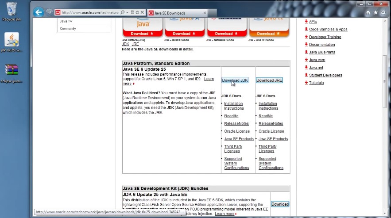Image resolution: width=391 pixels, height=218 pixels.
Task: Click the JRE anchor link below the download tiles
Action: 135,44
